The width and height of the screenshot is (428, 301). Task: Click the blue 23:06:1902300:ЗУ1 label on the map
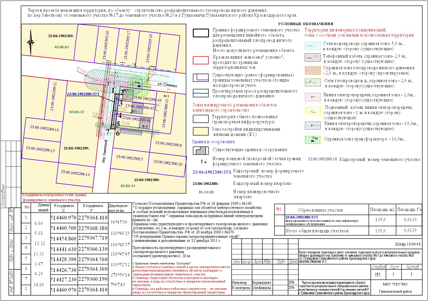coord(83,94)
